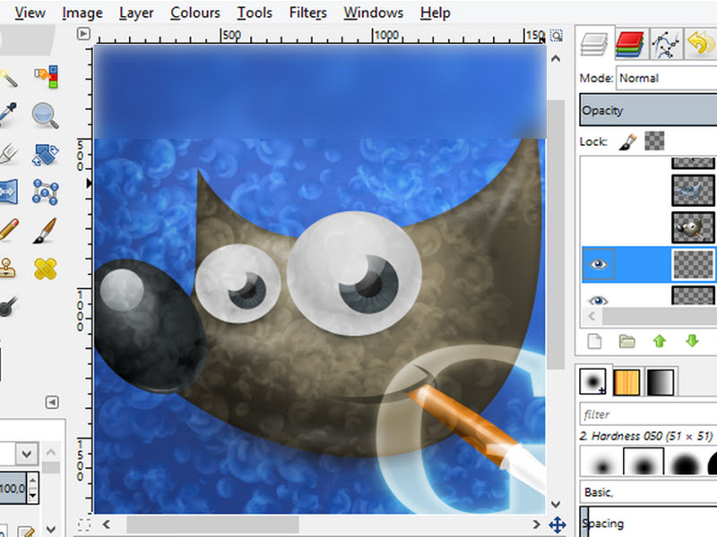Click the brush filter input field
The width and height of the screenshot is (717, 537).
tap(648, 414)
